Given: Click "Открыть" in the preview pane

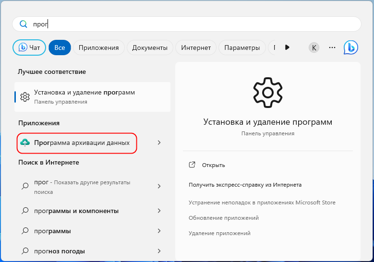Looking at the screenshot, I should tap(213, 165).
